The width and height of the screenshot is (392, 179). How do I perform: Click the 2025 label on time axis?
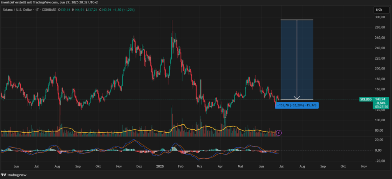coord(160,167)
